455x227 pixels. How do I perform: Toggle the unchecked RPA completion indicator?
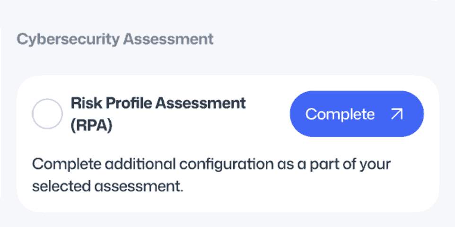[x=47, y=114]
